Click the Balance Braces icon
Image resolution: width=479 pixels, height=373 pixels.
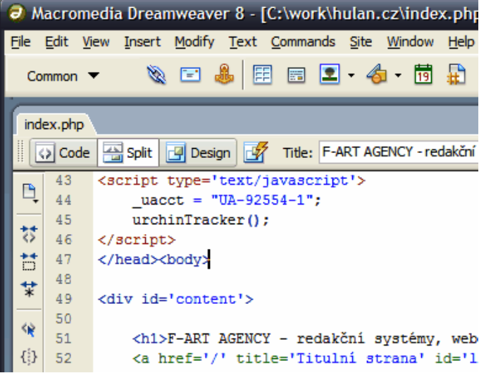pos(29,357)
